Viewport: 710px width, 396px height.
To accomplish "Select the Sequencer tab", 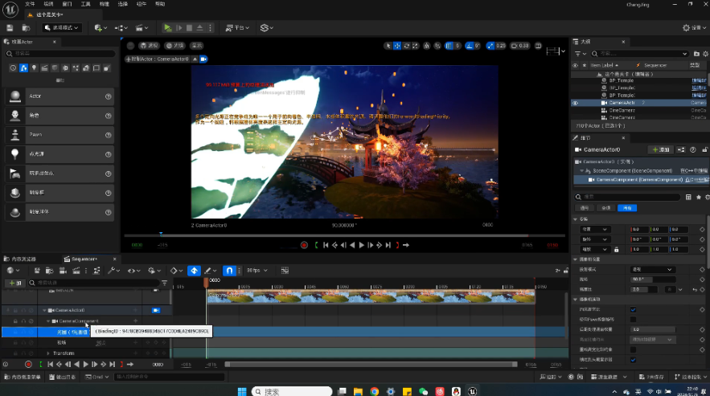I will point(84,259).
